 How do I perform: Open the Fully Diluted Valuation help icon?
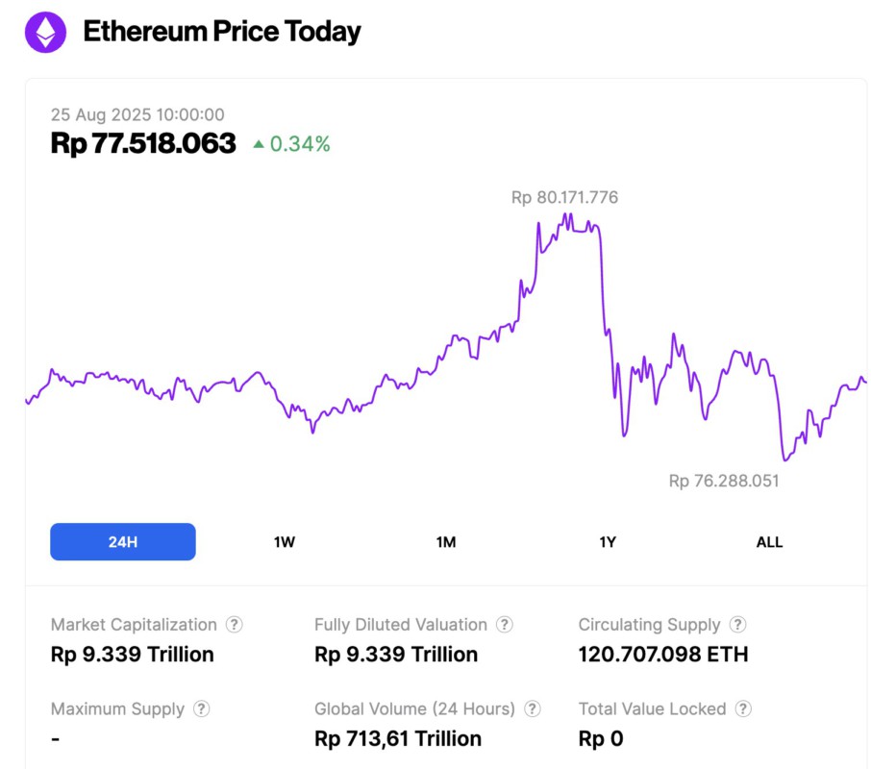click(x=505, y=625)
